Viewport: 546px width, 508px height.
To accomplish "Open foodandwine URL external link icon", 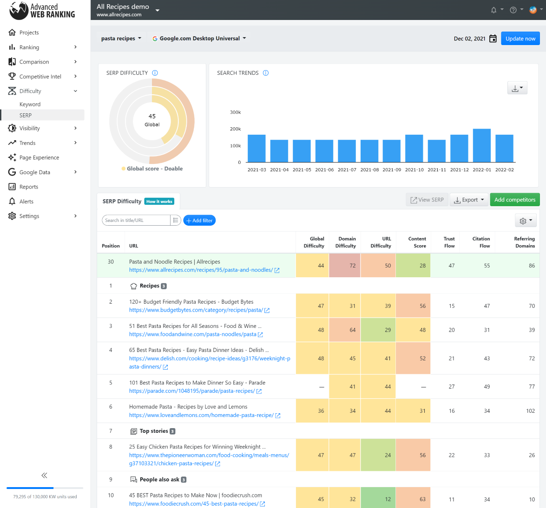I will click(x=260, y=334).
